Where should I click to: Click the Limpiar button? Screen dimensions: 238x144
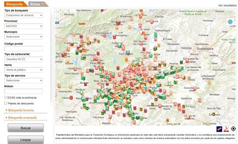click(26, 140)
